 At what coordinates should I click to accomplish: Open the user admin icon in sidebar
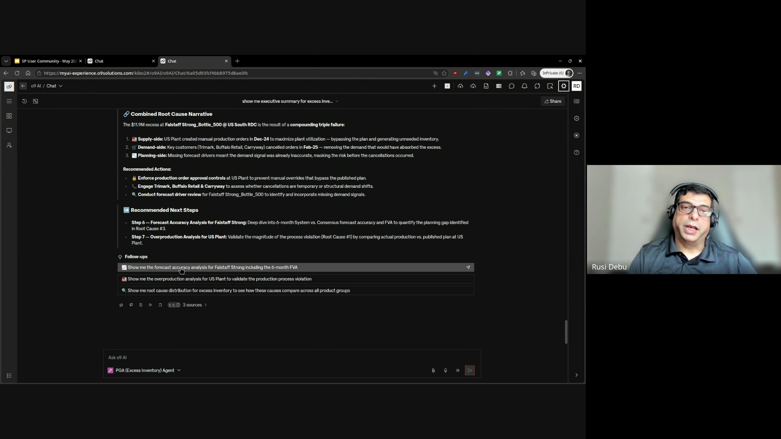pos(9,145)
